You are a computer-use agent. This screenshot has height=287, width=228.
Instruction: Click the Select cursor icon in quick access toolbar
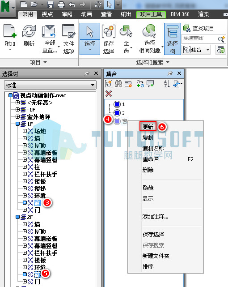109,4
